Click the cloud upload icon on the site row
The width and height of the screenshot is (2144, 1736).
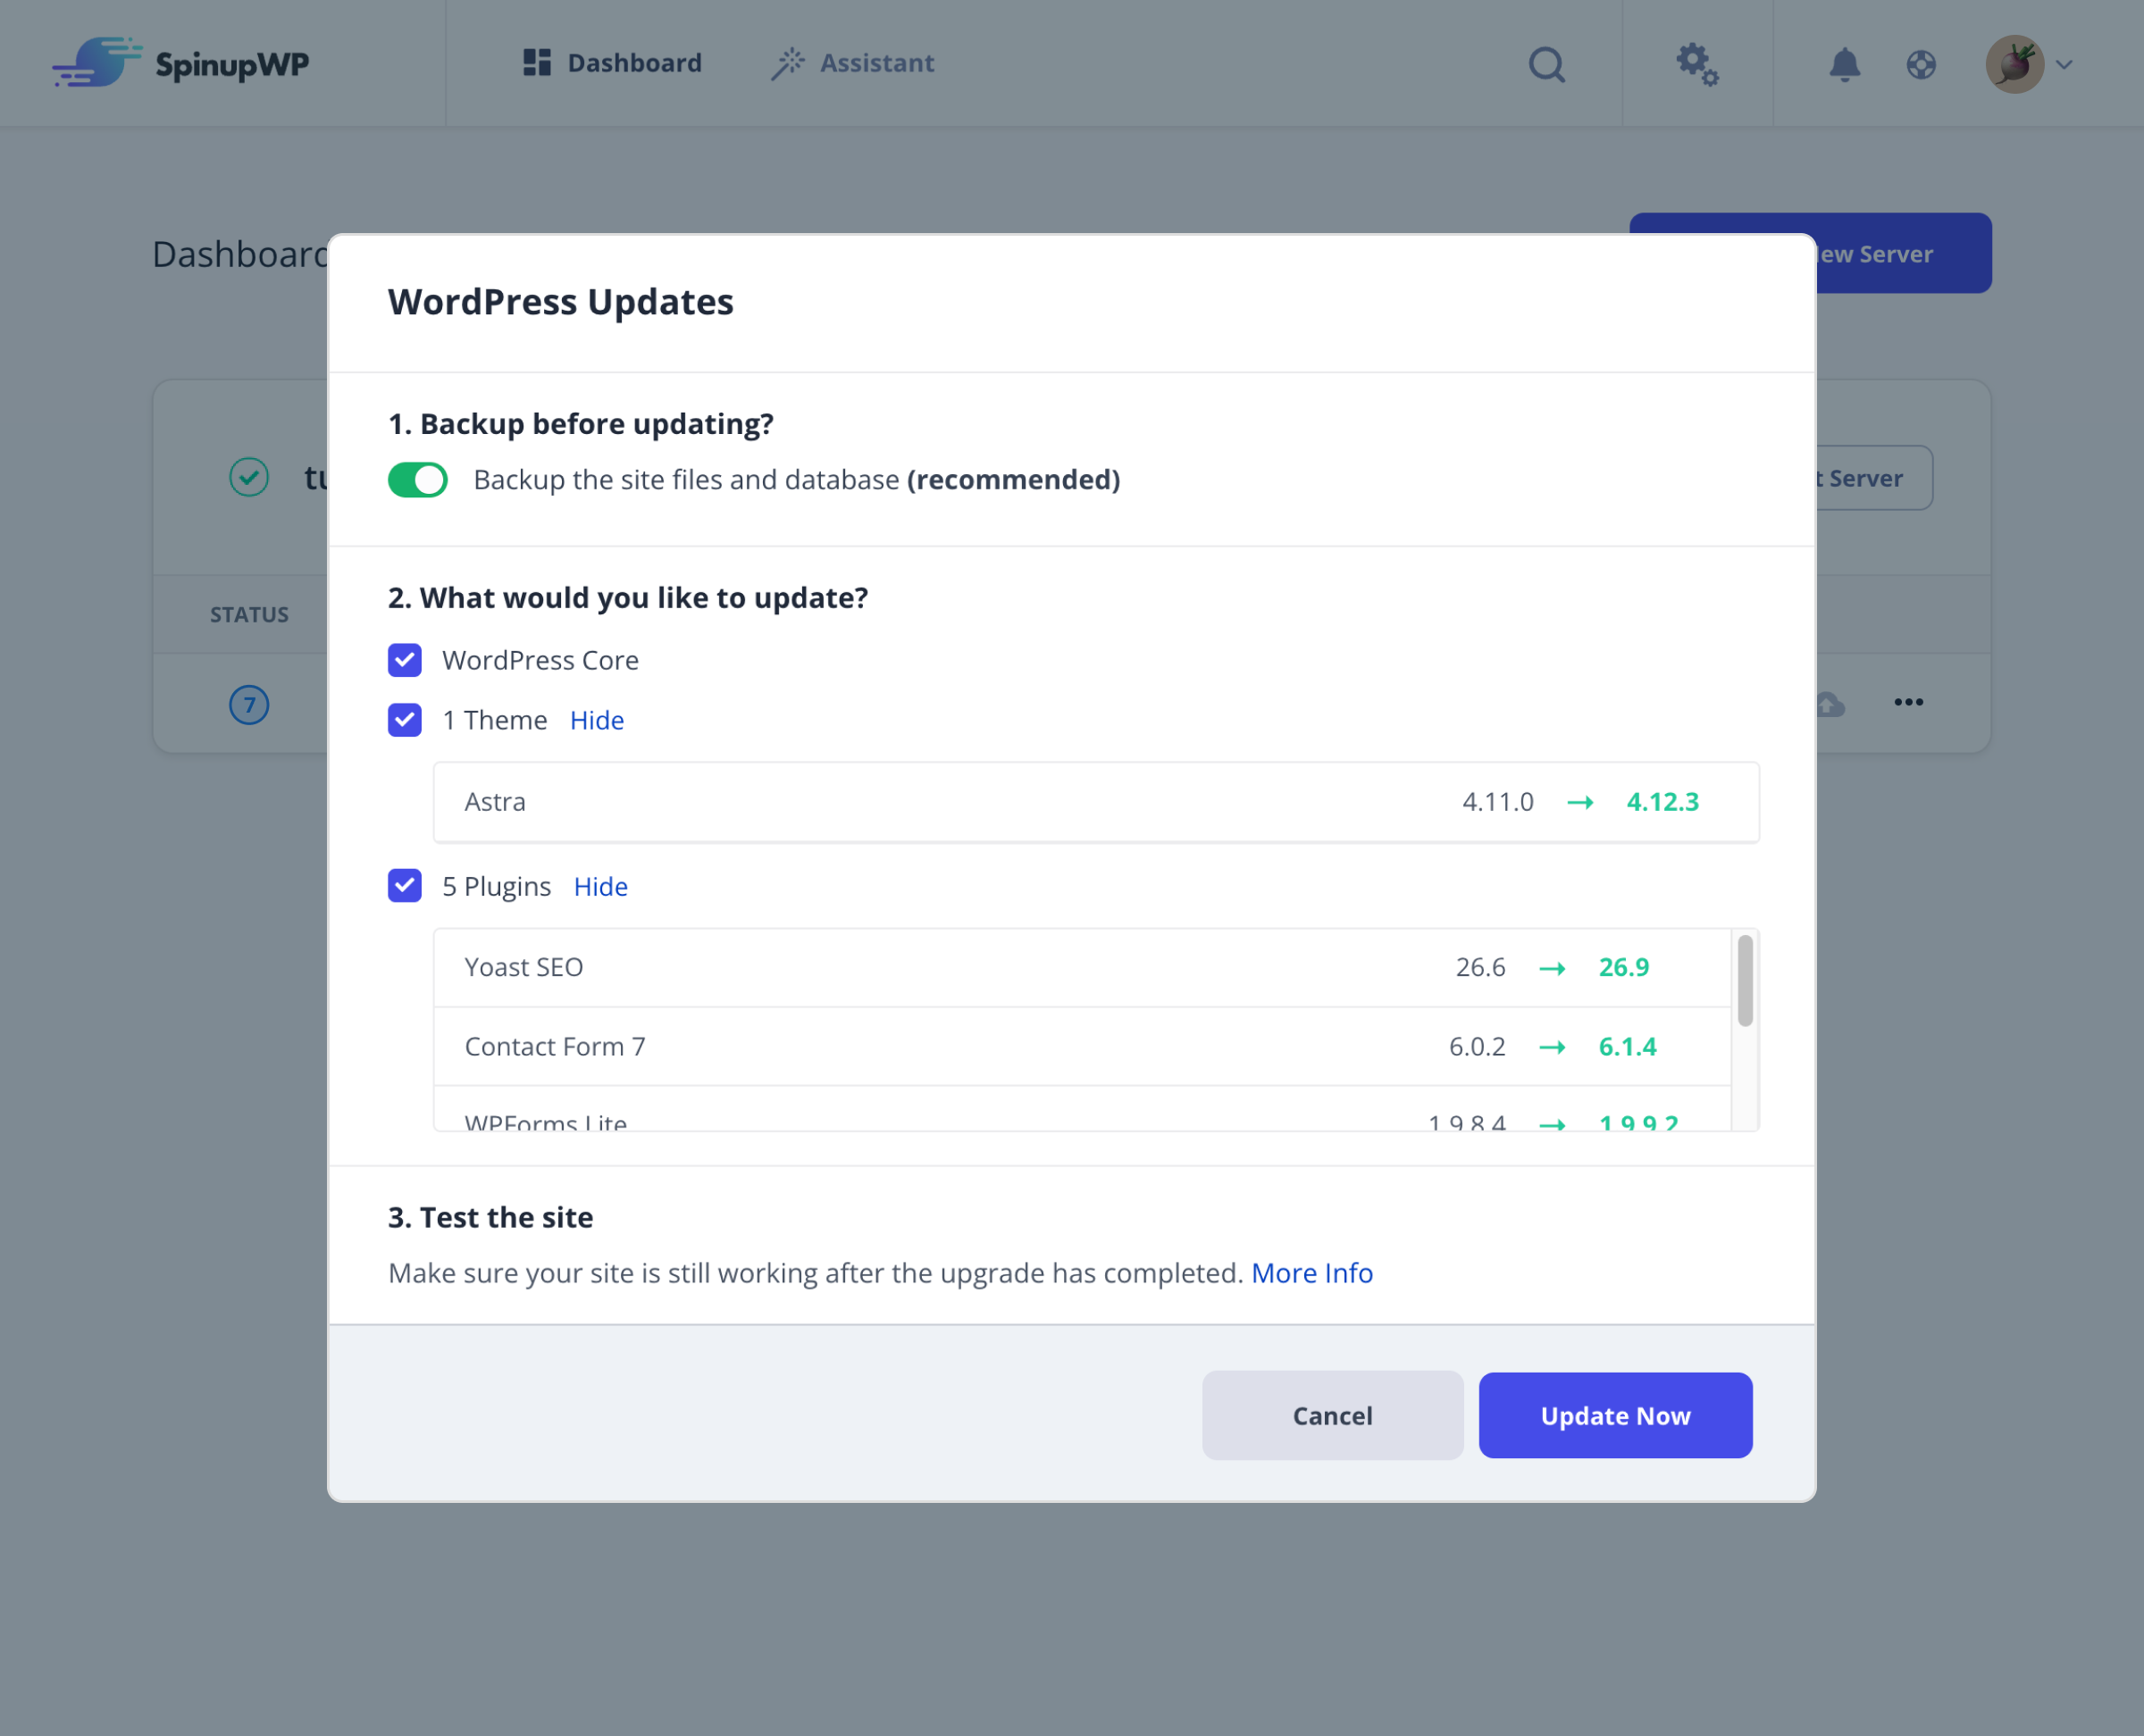[1828, 704]
